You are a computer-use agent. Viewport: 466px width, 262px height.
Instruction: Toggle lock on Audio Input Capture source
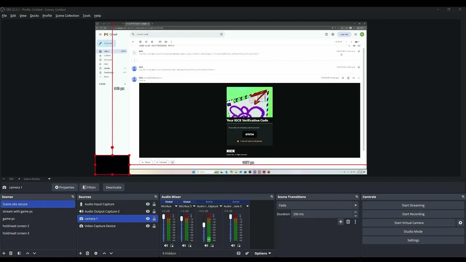point(154,204)
